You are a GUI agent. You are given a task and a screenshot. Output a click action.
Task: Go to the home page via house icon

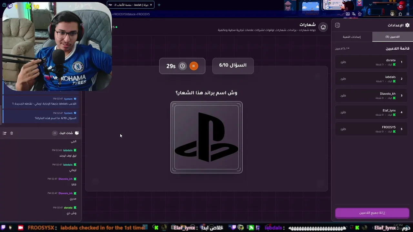coord(323,27)
